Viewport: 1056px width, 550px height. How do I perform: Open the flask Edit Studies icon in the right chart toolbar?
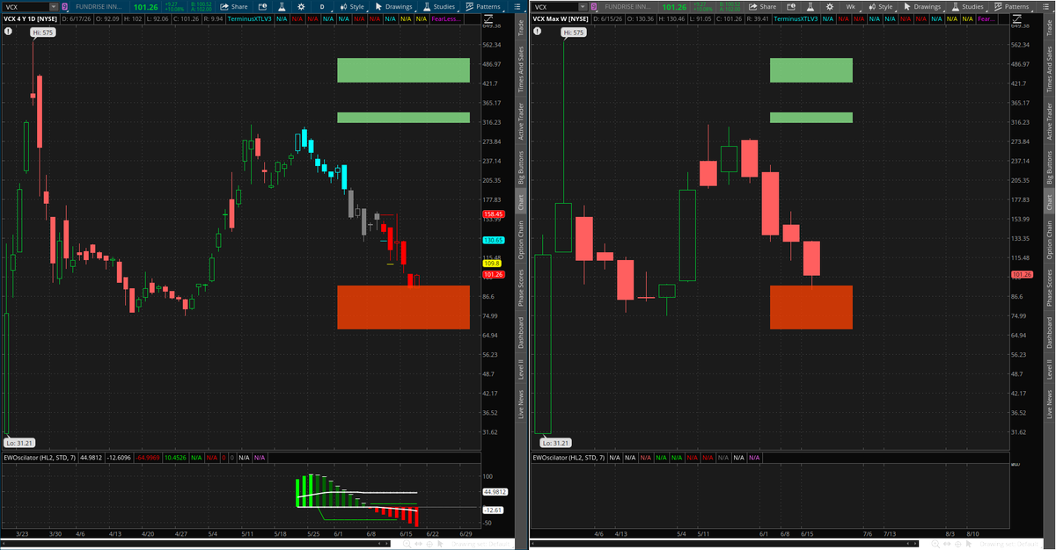[x=810, y=7]
